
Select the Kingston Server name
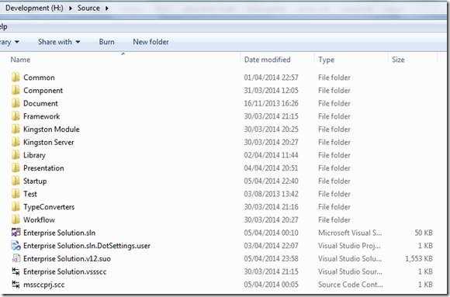tap(48, 142)
